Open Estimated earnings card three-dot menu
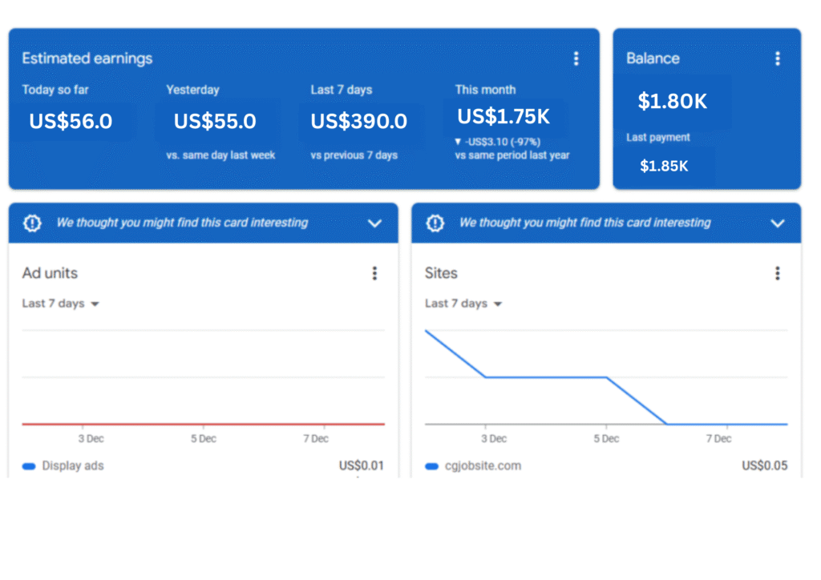 576,58
